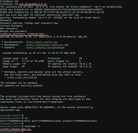Open the ubu.one/u2Know link
138x133 pixels.
click(x=22, y=77)
